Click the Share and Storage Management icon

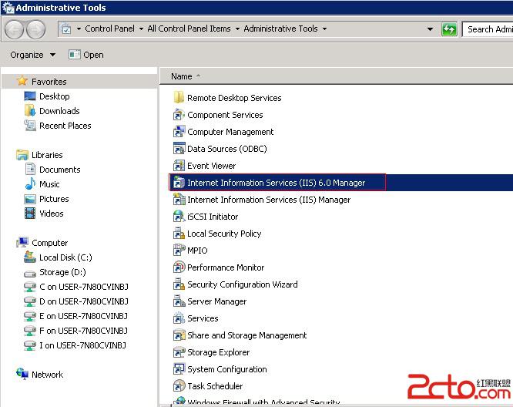click(179, 335)
